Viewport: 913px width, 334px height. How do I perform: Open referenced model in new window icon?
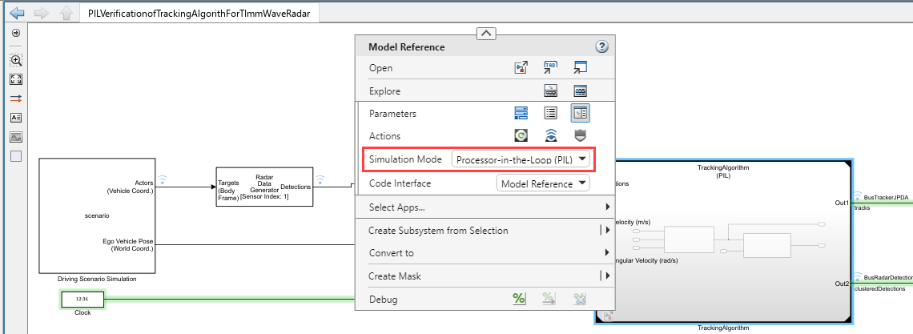click(581, 68)
